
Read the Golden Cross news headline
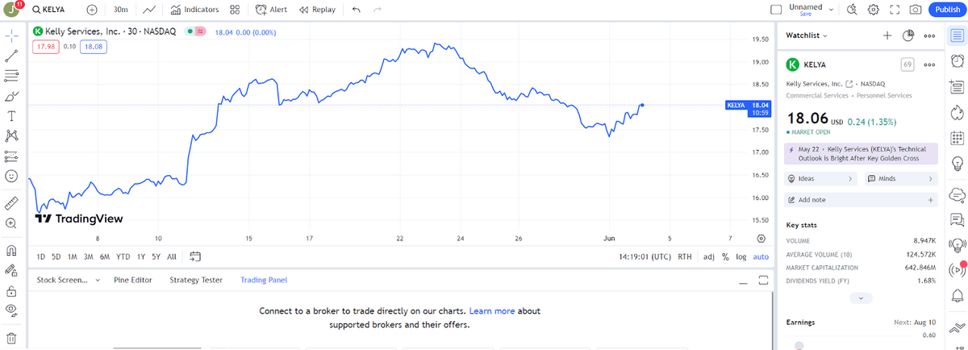tap(861, 153)
